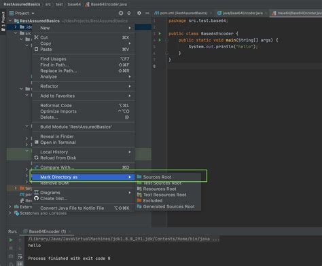Open the Analyze submenu
Image resolution: width=322 pixels, height=266 pixels.
(84, 77)
